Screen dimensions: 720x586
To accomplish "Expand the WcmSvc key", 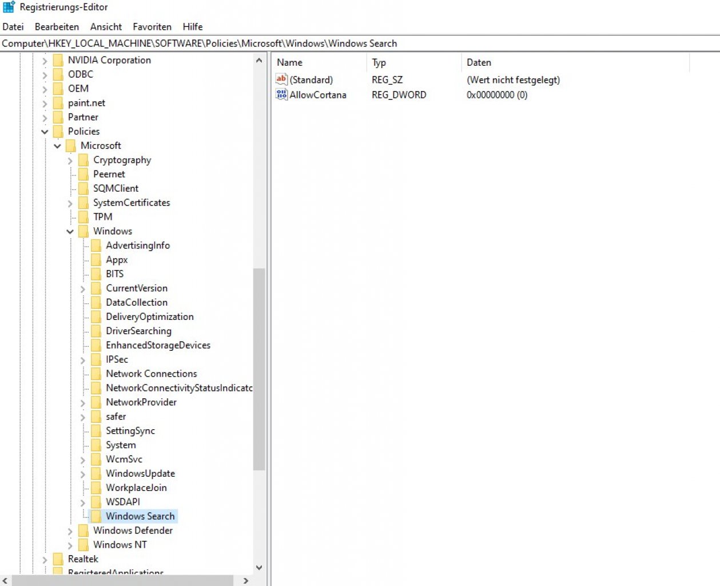I will (x=83, y=460).
